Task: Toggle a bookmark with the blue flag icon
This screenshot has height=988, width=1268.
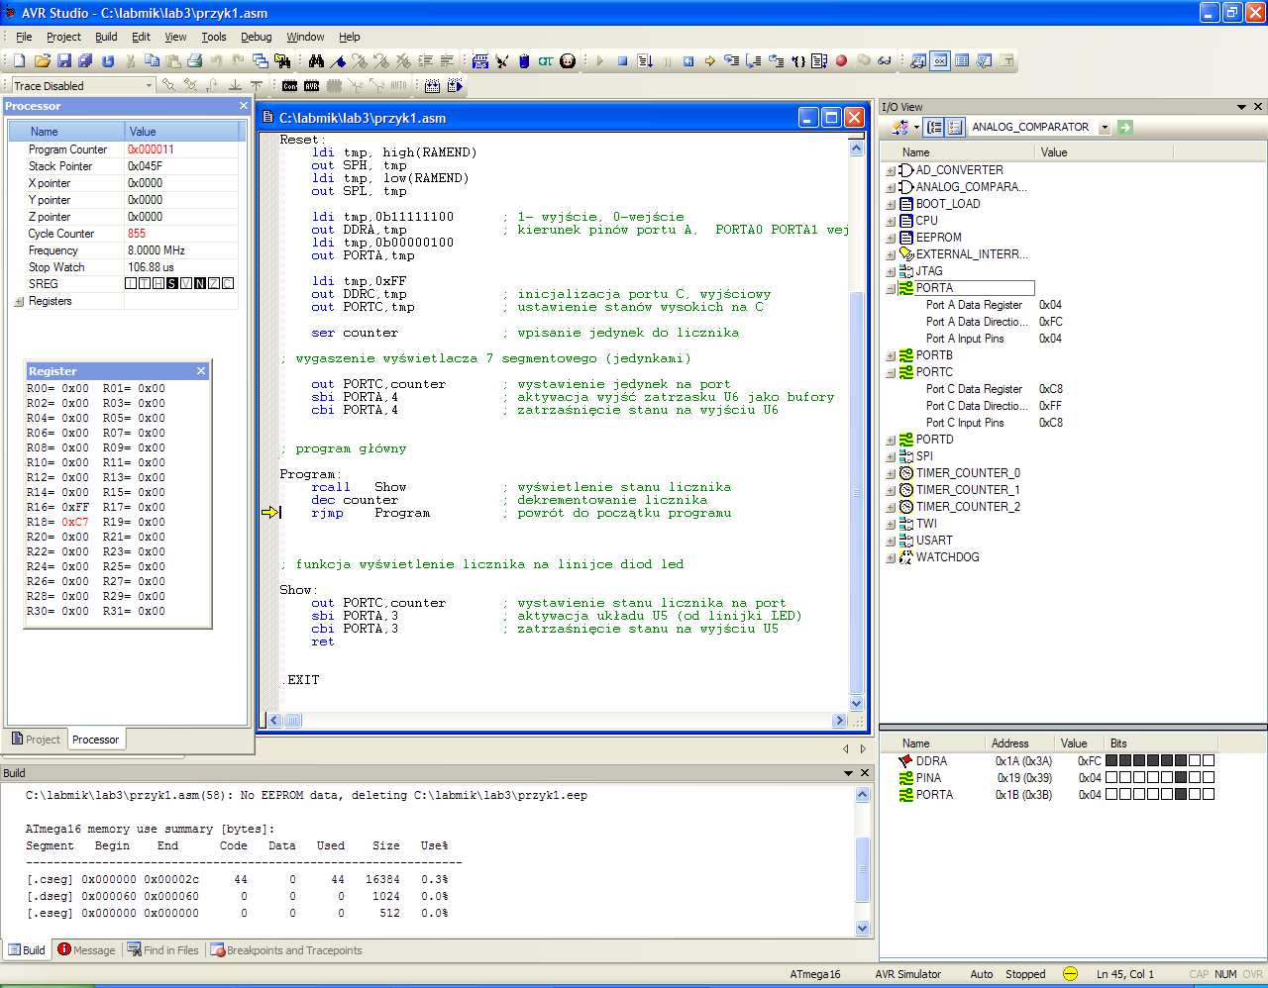Action: click(x=339, y=61)
